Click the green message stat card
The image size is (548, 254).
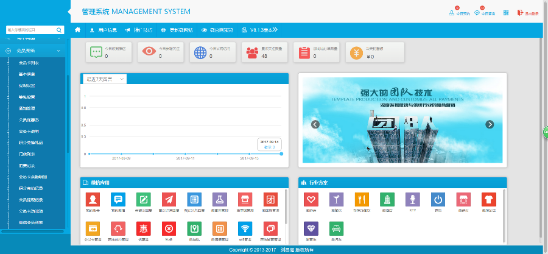pyautogui.click(x=109, y=52)
